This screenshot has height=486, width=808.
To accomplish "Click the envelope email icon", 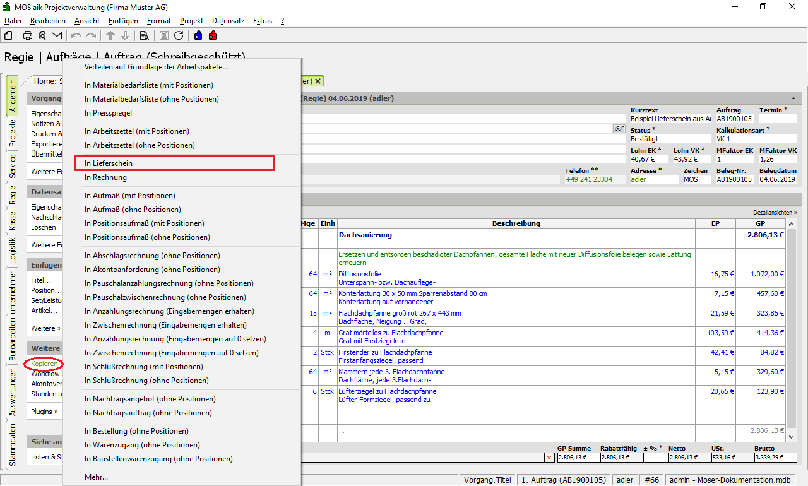I will click(57, 35).
